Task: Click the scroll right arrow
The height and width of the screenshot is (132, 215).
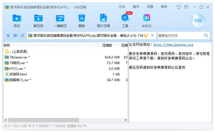Action: [x=125, y=120]
